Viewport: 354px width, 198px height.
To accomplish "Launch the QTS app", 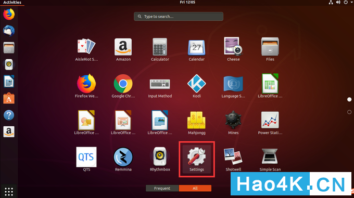I will pos(86,160).
